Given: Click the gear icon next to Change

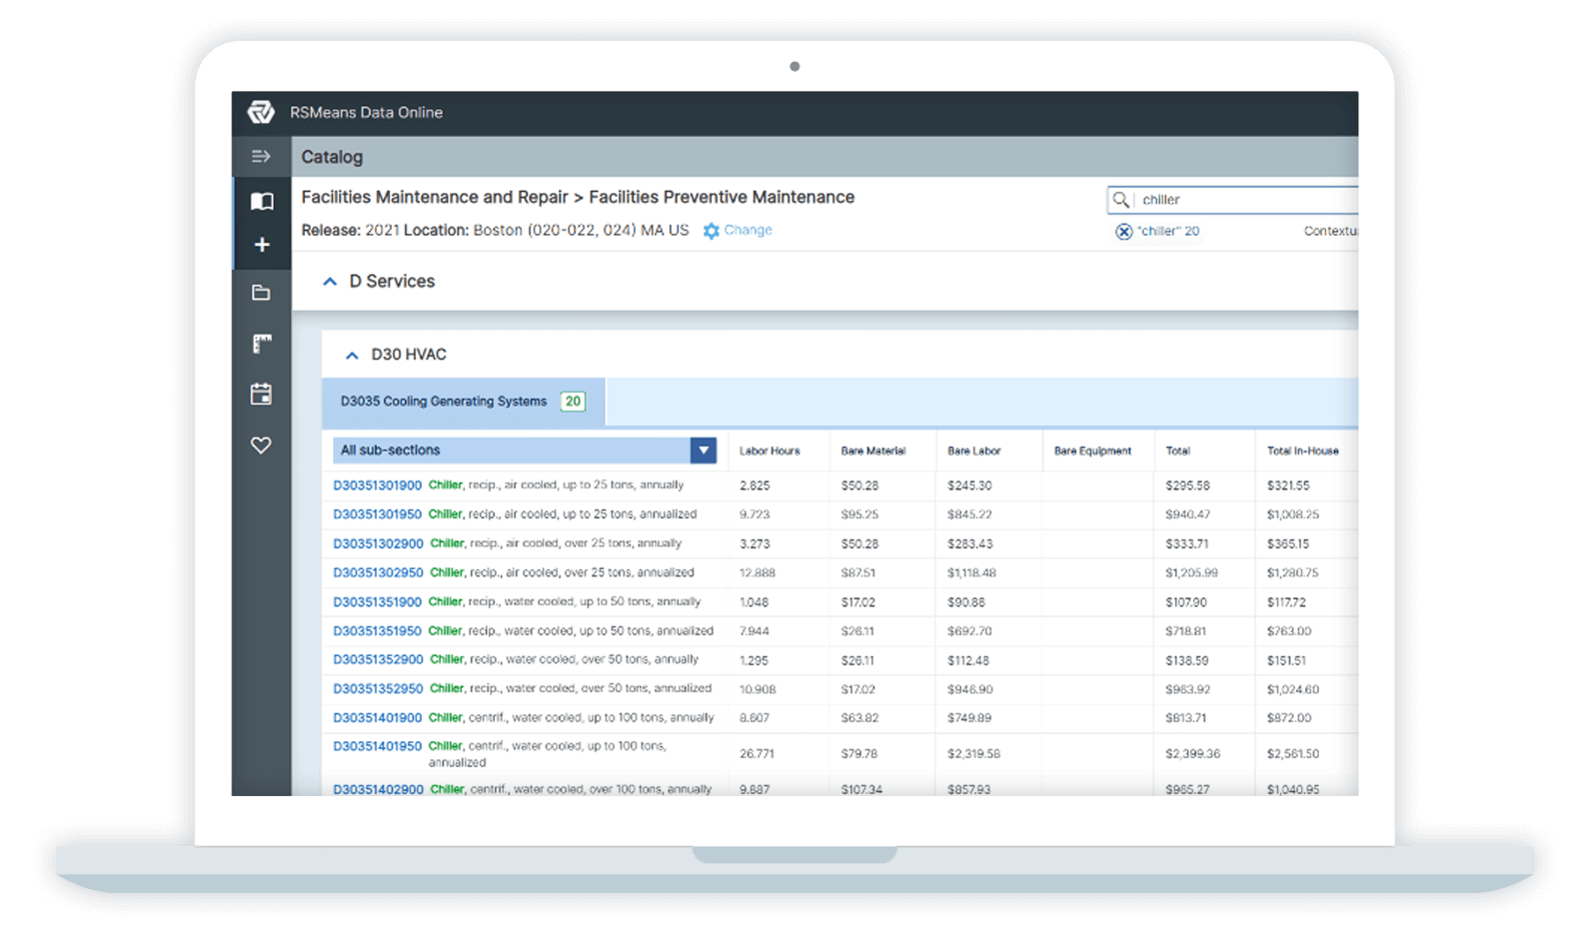Looking at the screenshot, I should tap(712, 231).
